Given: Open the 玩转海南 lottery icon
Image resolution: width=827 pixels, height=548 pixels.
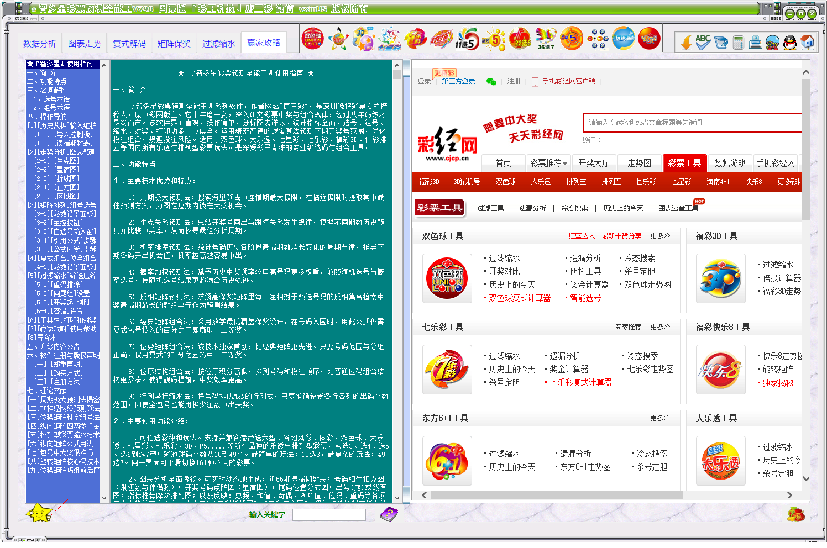Looking at the screenshot, I should (624, 39).
